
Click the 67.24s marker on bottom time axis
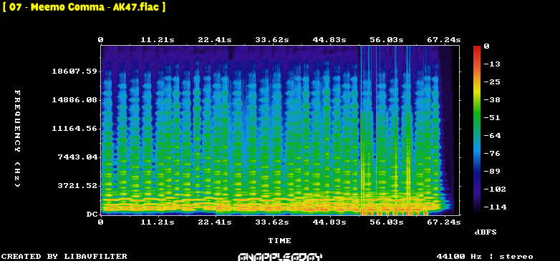point(444,222)
